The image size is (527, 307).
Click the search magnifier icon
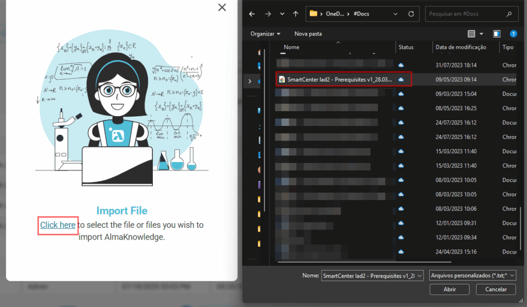509,14
